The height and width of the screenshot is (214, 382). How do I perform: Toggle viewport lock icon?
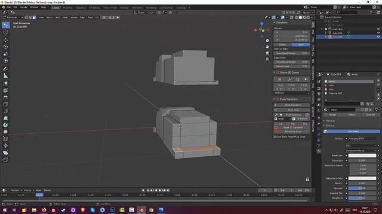(x=307, y=180)
